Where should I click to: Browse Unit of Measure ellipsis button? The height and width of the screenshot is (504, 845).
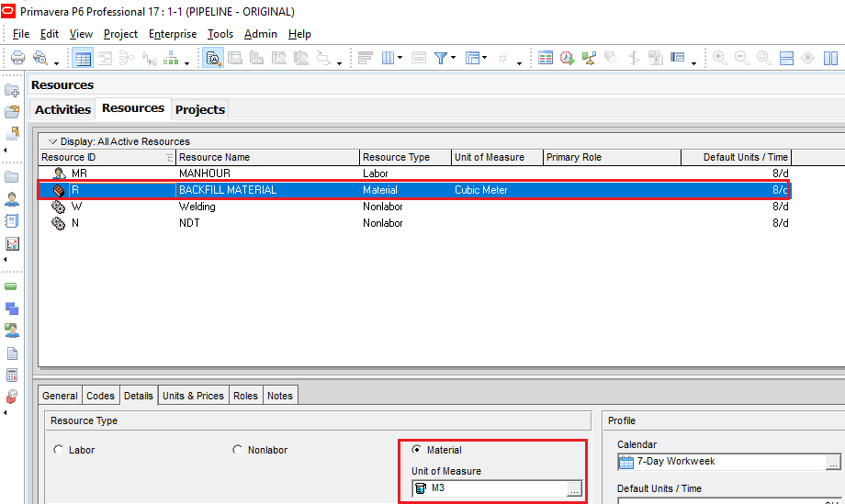[x=574, y=489]
